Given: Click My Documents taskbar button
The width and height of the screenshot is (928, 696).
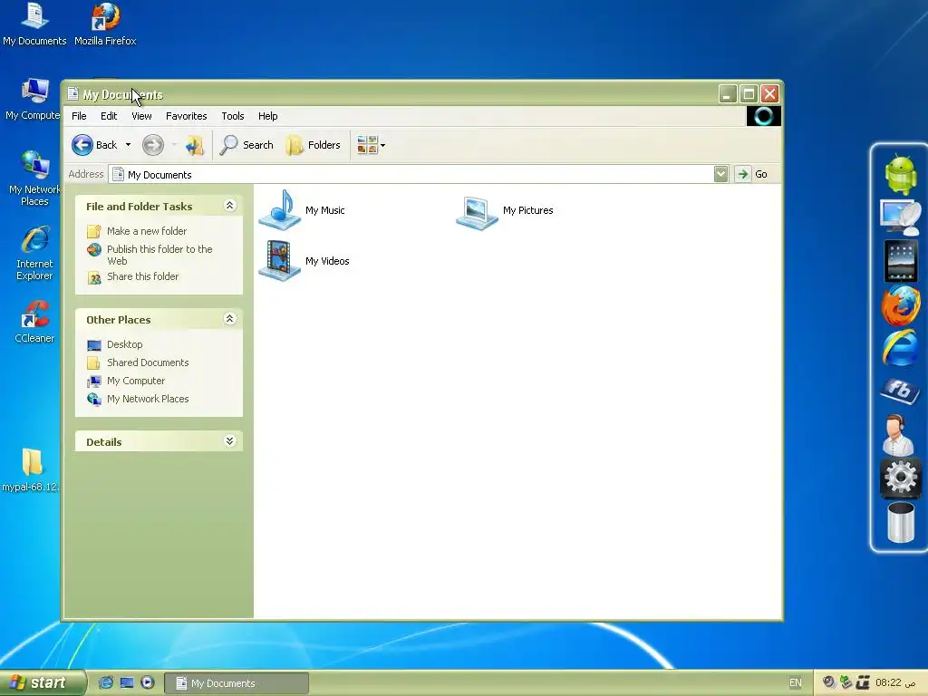Looking at the screenshot, I should pyautogui.click(x=237, y=683).
